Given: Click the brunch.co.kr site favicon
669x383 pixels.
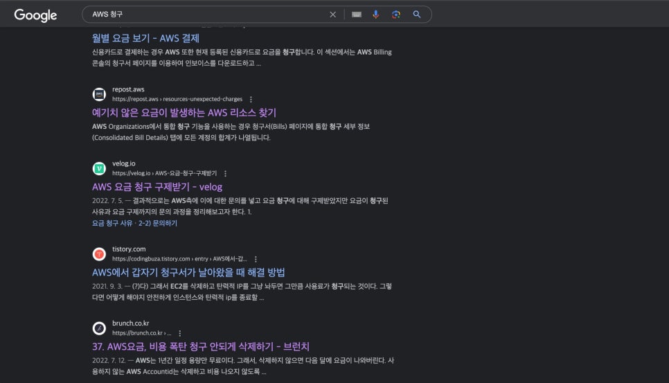Looking at the screenshot, I should click(x=99, y=328).
